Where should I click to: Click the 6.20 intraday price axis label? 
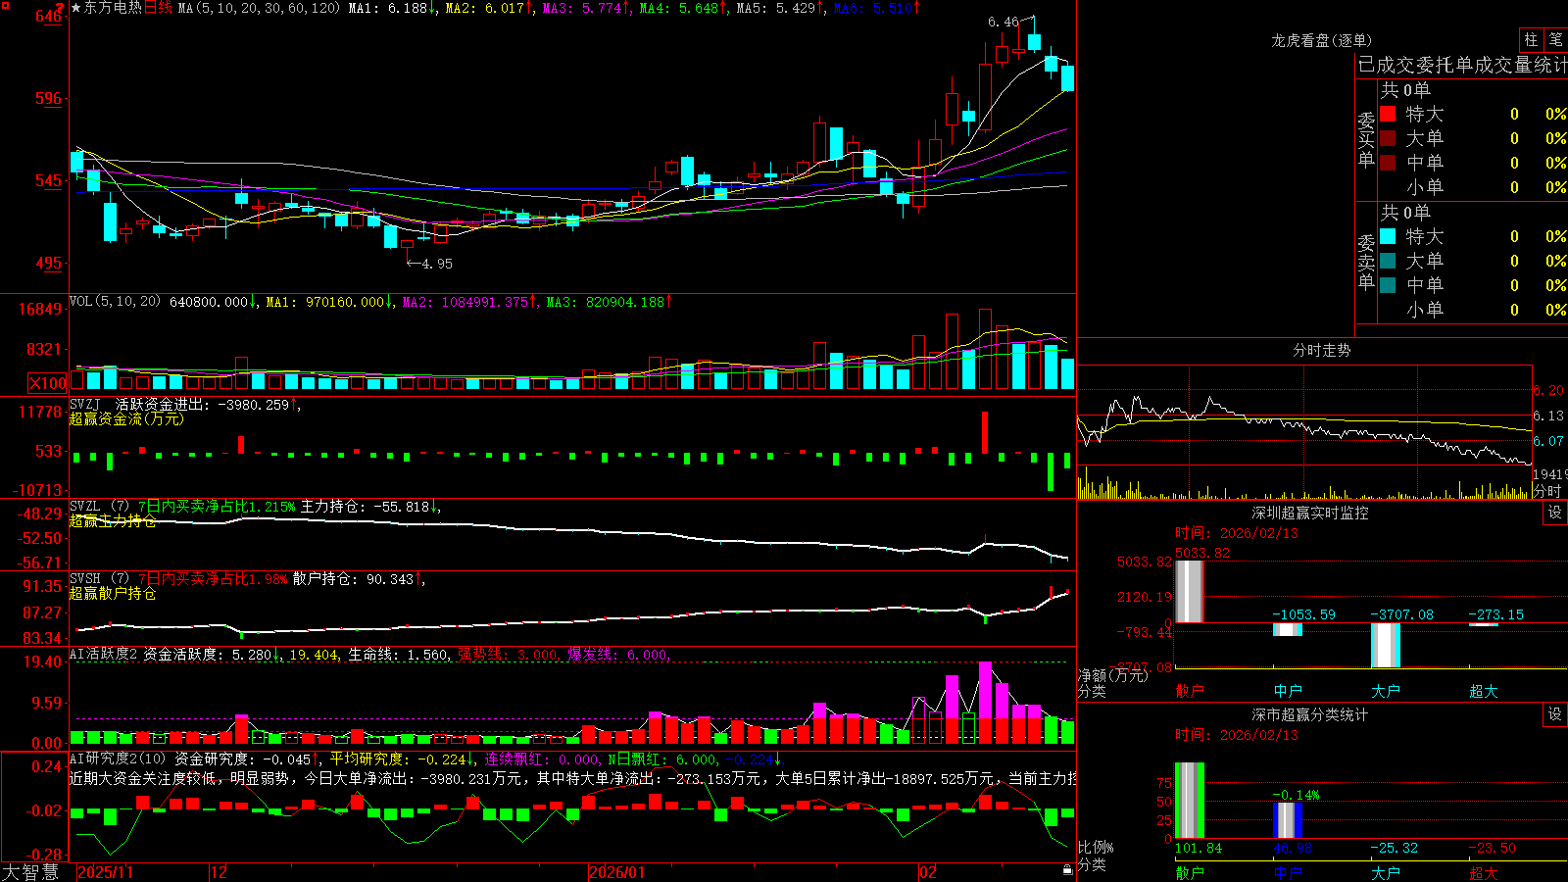pos(1549,390)
